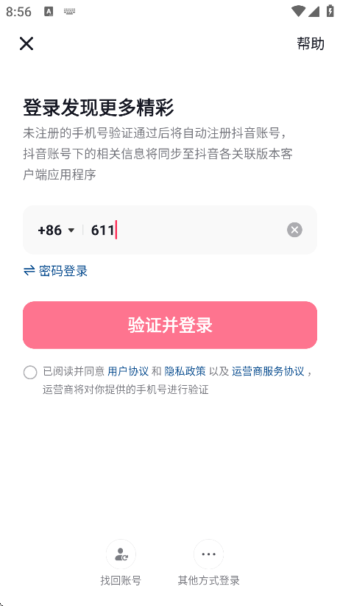Viewport: 340px width, 606px height.
Task: Tap the three-dots other login methods icon
Action: 209,554
